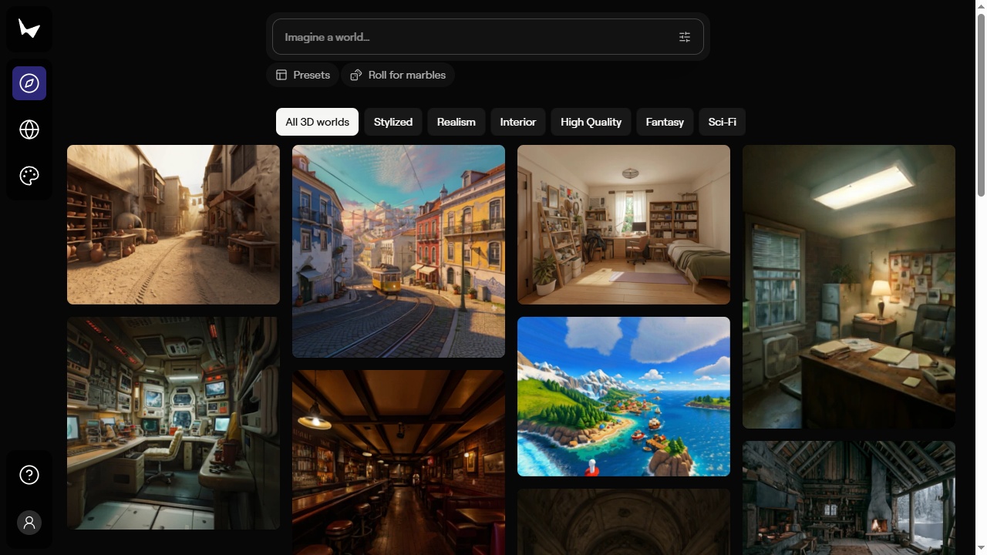
Task: Select the Interior filter
Action: 518,122
